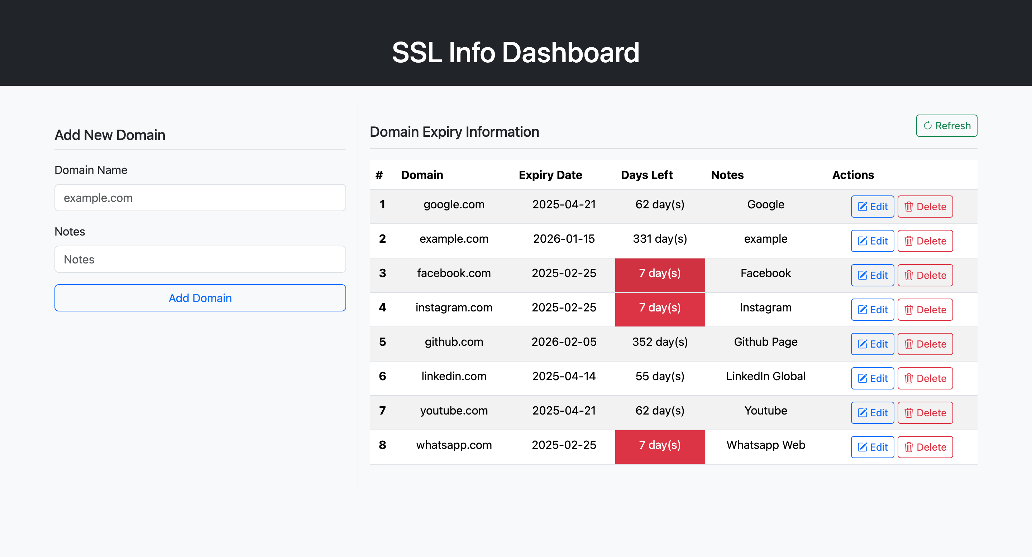Click the trash icon for example.com

coord(909,241)
